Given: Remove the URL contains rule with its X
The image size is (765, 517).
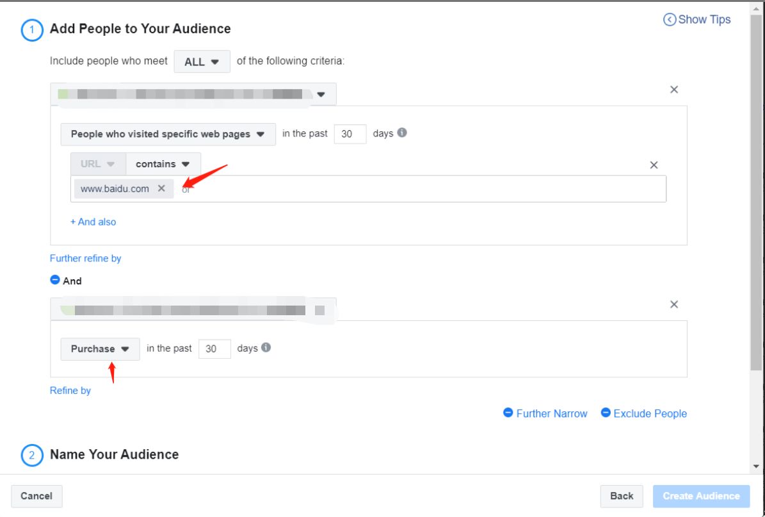Looking at the screenshot, I should (654, 165).
